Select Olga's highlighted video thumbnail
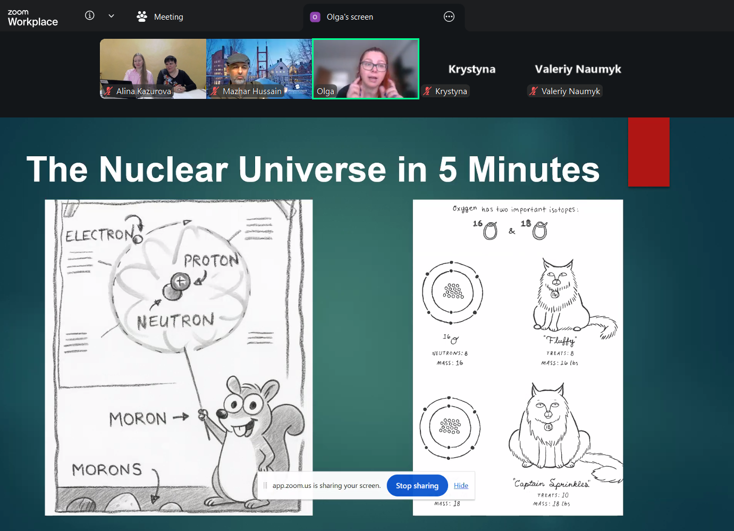The width and height of the screenshot is (734, 531). pyautogui.click(x=366, y=69)
